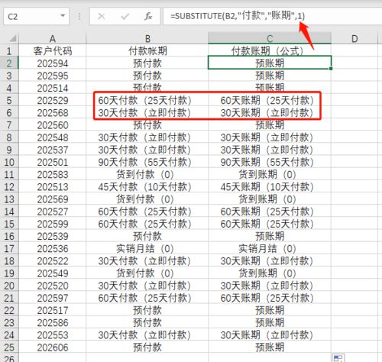Select row 1 header

tap(9, 50)
